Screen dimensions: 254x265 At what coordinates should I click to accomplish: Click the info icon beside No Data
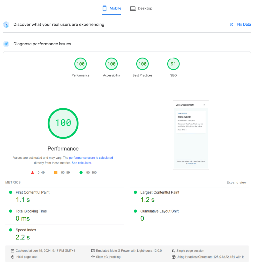point(231,24)
